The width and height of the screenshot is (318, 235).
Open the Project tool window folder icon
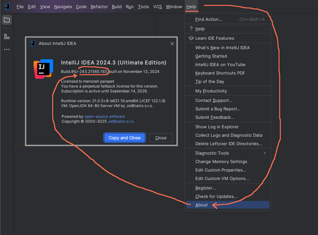(x=7, y=20)
